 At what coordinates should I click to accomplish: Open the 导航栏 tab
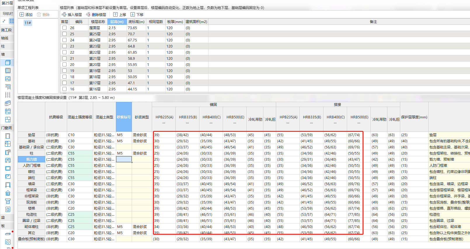click(x=8, y=13)
